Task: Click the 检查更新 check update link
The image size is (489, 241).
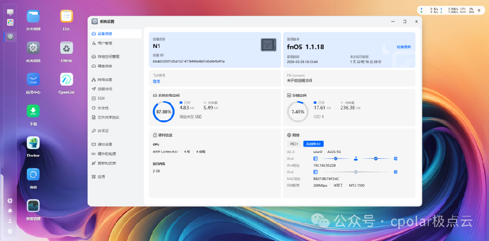Action: pyautogui.click(x=404, y=47)
